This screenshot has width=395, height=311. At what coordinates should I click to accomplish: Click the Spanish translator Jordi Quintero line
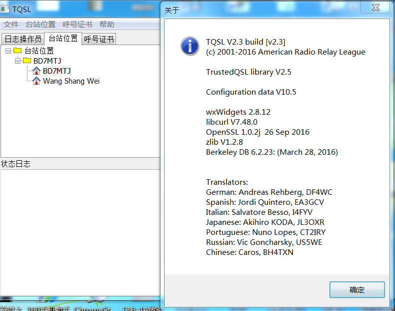265,202
